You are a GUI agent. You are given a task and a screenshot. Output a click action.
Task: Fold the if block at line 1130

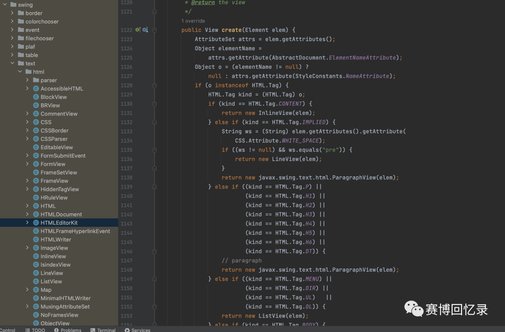155,104
